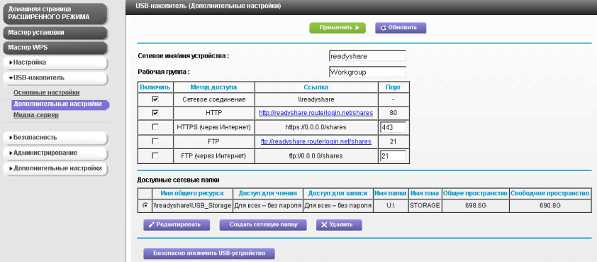The image size is (597, 262).
Task: Click the Доступ для чтения cell value
Action: click(268, 206)
